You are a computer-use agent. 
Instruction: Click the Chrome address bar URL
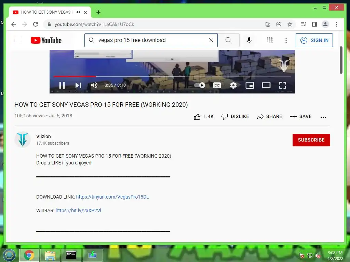click(94, 24)
